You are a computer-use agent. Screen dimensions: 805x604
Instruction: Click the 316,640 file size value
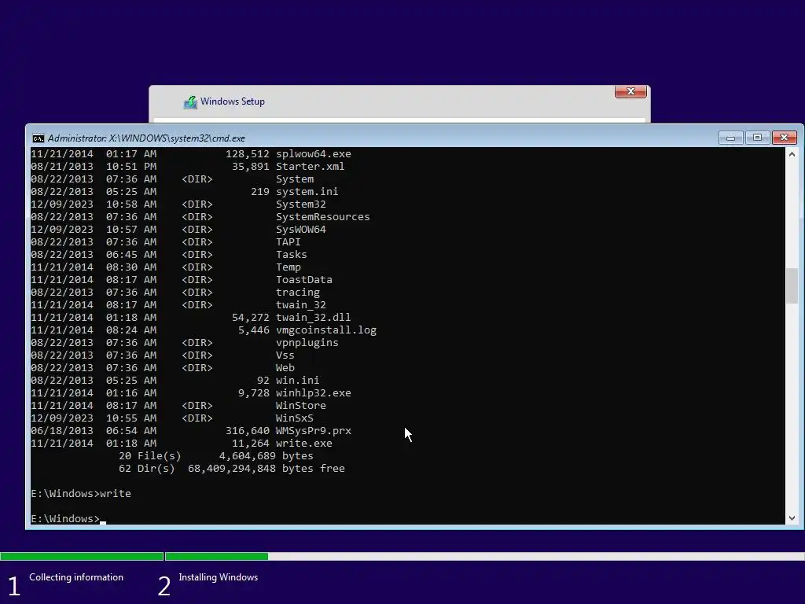tap(248, 430)
